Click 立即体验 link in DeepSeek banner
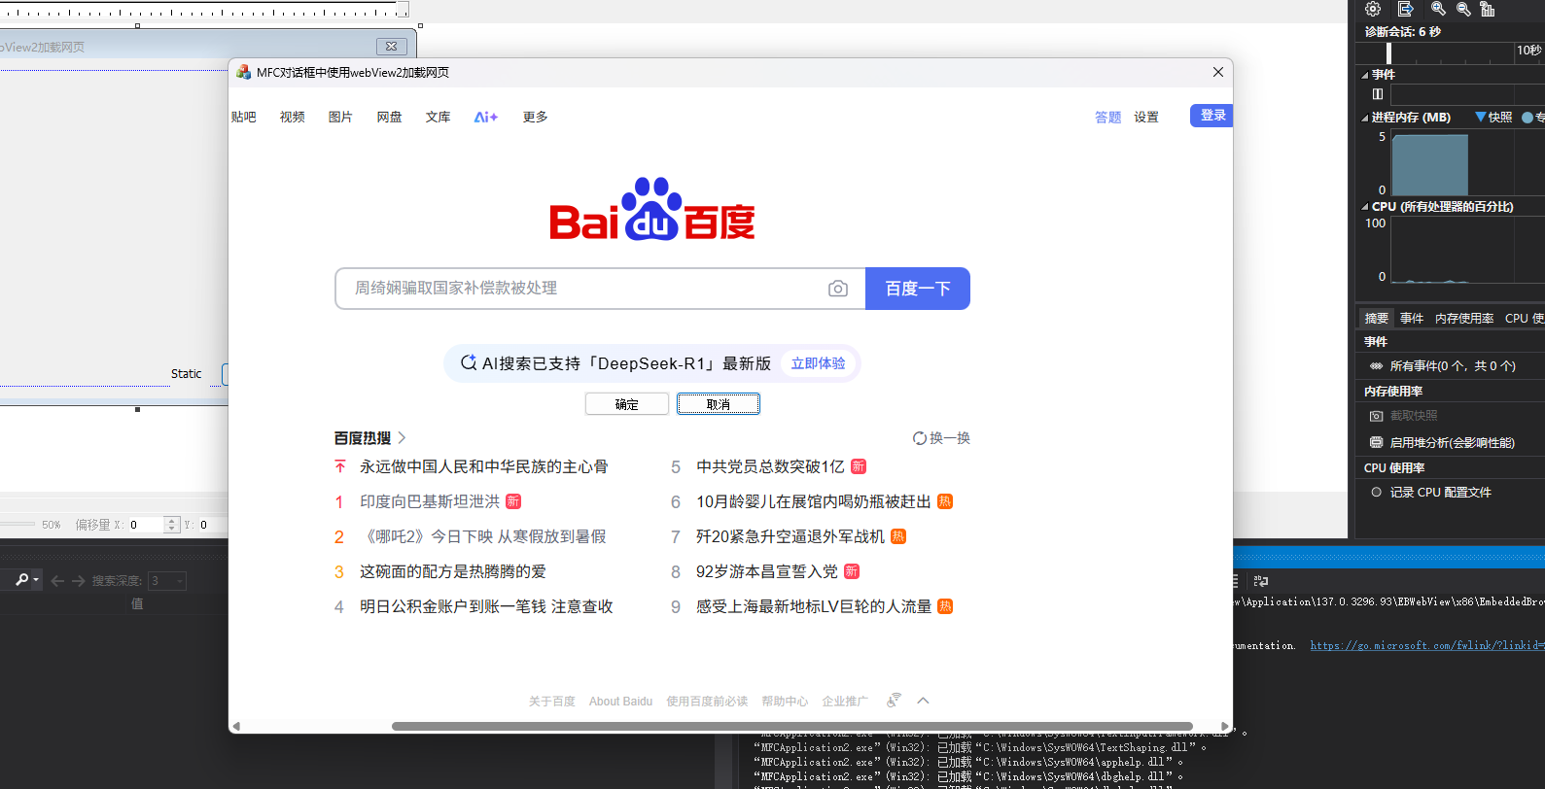The image size is (1545, 789). 818,363
